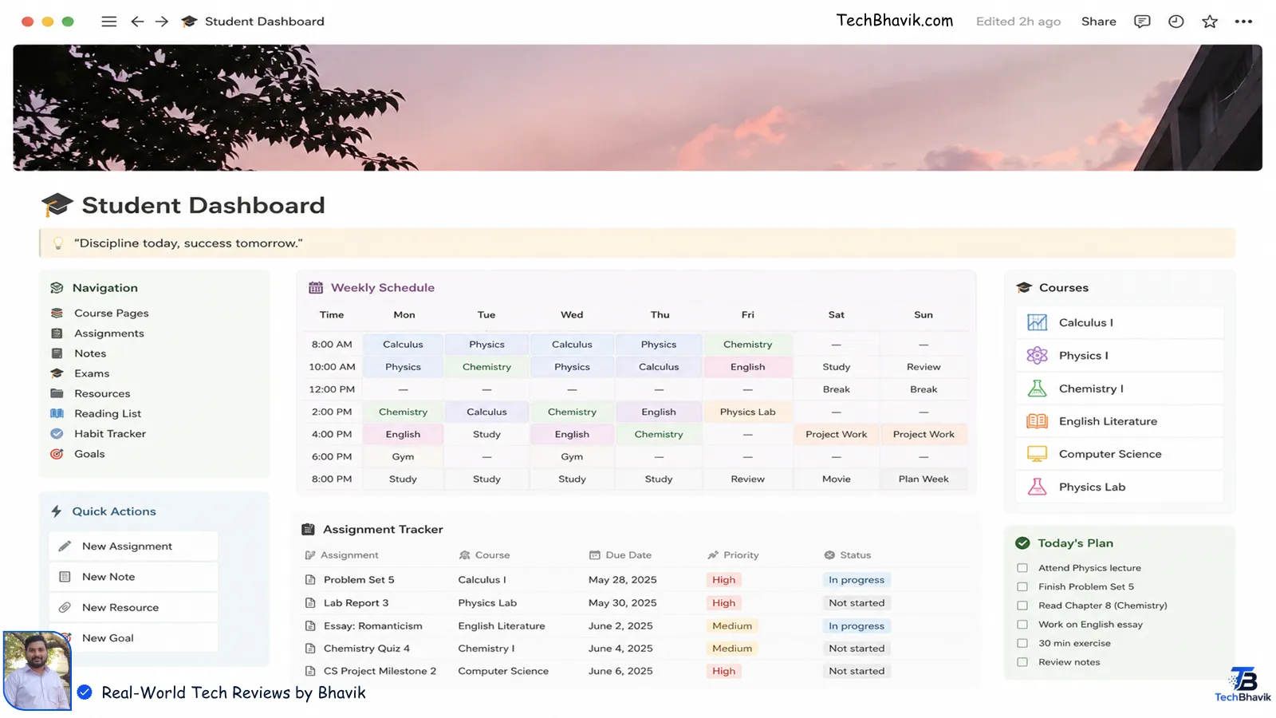The width and height of the screenshot is (1276, 718).
Task: Click the Medium priority tag for Chemistry Quiz 4
Action: click(x=731, y=649)
